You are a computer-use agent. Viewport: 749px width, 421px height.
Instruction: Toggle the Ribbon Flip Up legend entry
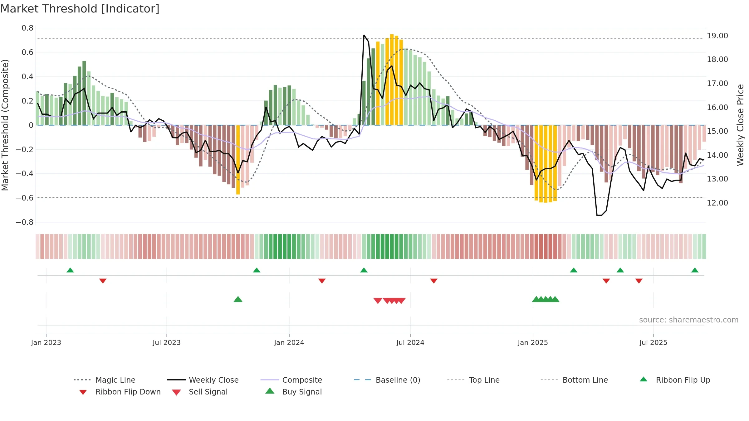(x=675, y=380)
